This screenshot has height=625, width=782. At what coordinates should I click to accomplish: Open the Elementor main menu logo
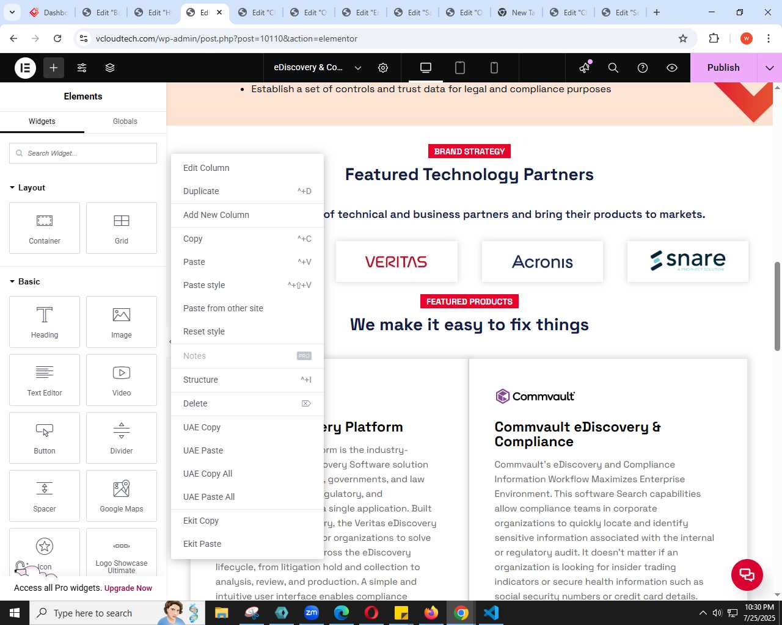point(26,68)
